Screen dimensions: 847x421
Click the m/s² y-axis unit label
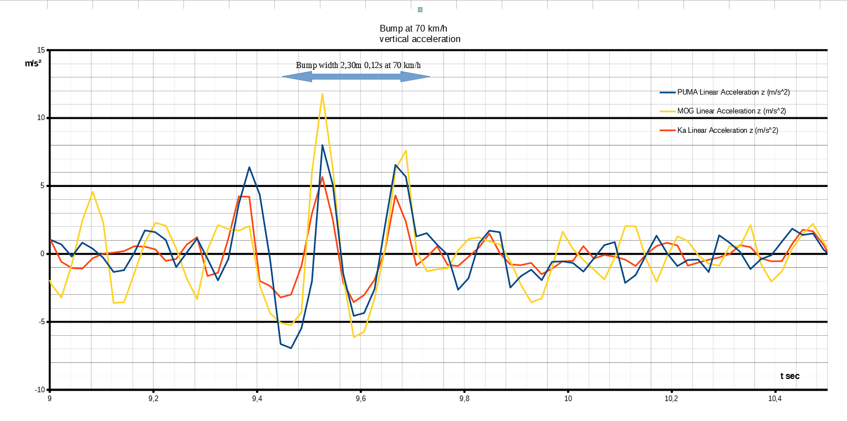click(x=33, y=63)
